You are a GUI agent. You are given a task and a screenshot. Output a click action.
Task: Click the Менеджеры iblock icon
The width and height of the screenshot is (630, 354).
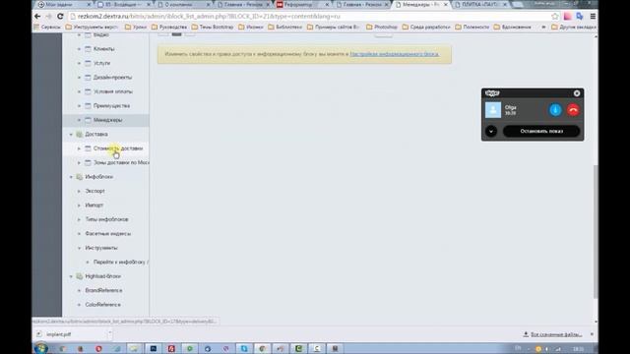(x=88, y=120)
